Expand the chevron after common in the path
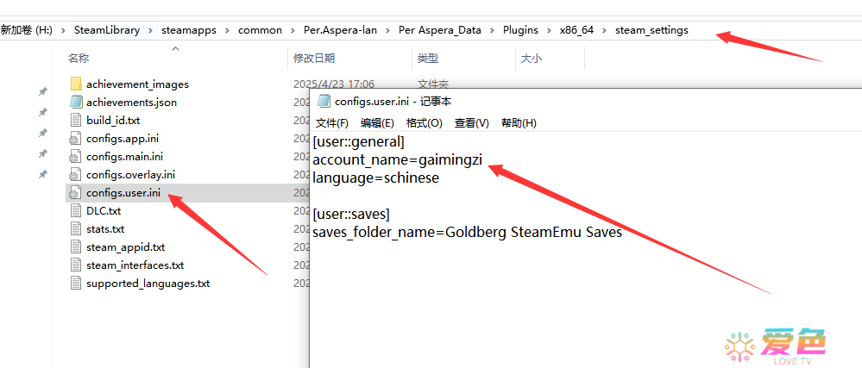 pos(293,30)
